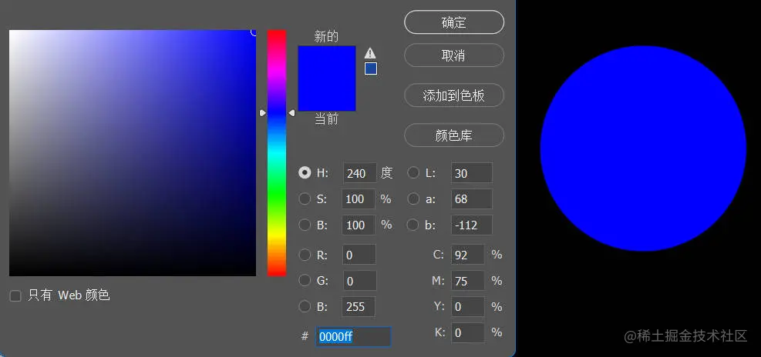Click the C field showing 92
The image size is (761, 357).
point(468,255)
